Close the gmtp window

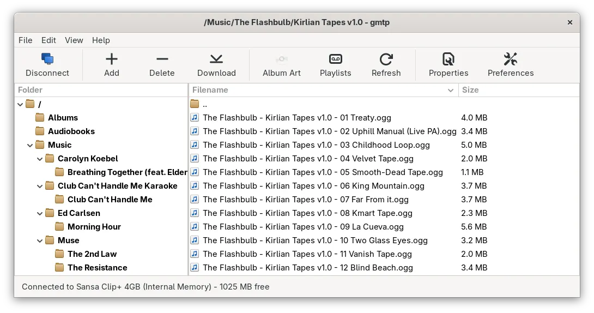point(570,22)
